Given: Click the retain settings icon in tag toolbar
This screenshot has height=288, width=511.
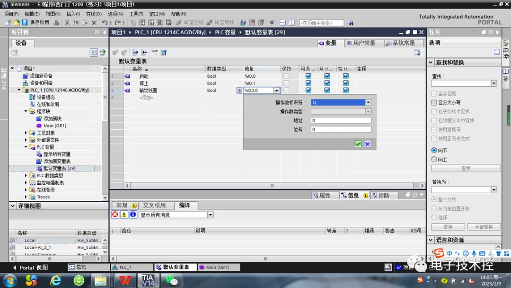Looking at the screenshot, I should [164, 53].
